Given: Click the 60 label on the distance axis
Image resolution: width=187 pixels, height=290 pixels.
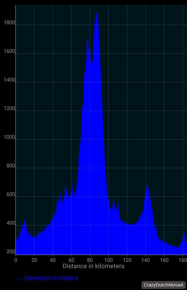Looking at the screenshot, I should pos(71,260).
